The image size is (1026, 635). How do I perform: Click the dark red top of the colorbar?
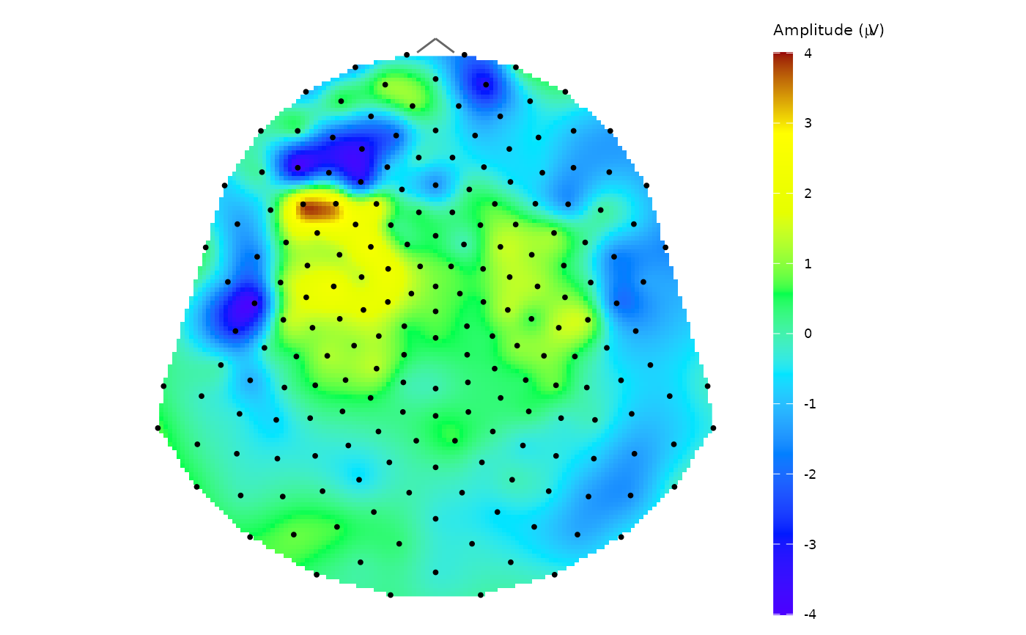click(783, 59)
